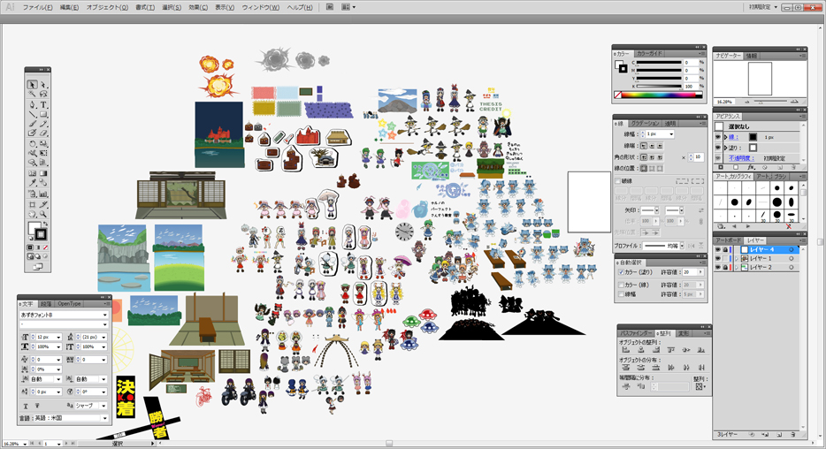This screenshot has width=826, height=449.
Task: Switch to the OpenType tab
Action: (x=70, y=304)
